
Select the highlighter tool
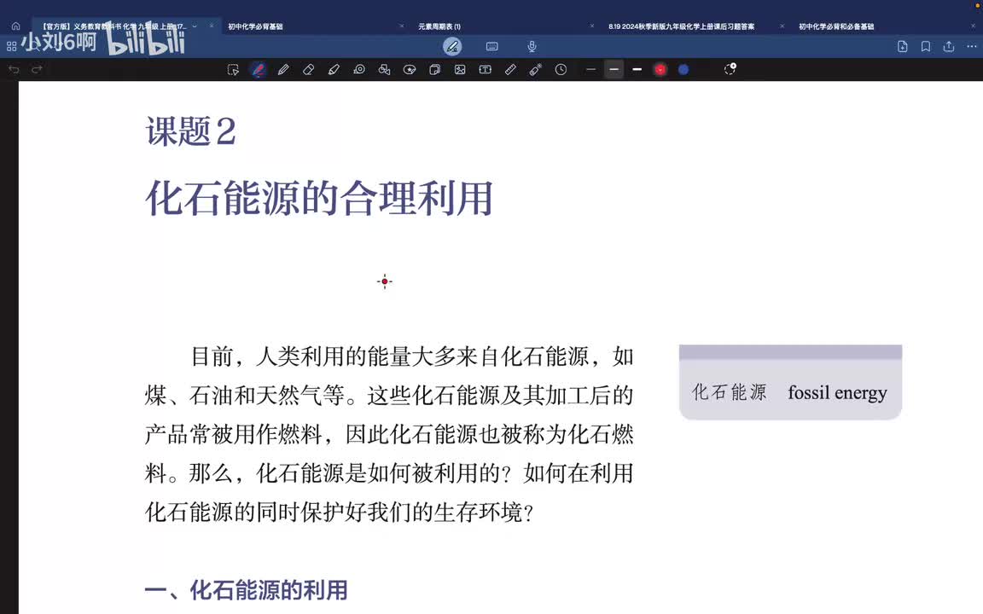tap(334, 70)
